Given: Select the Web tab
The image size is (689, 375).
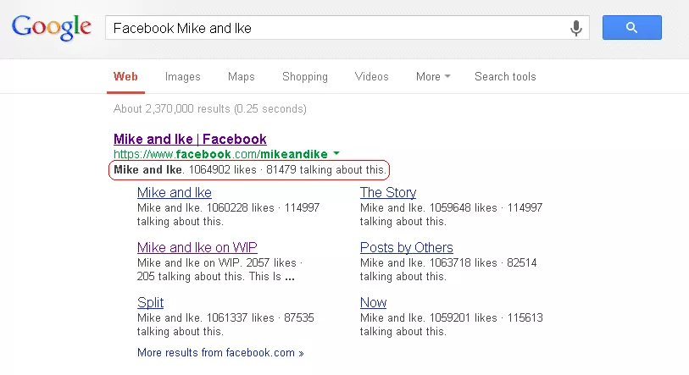Looking at the screenshot, I should (125, 76).
